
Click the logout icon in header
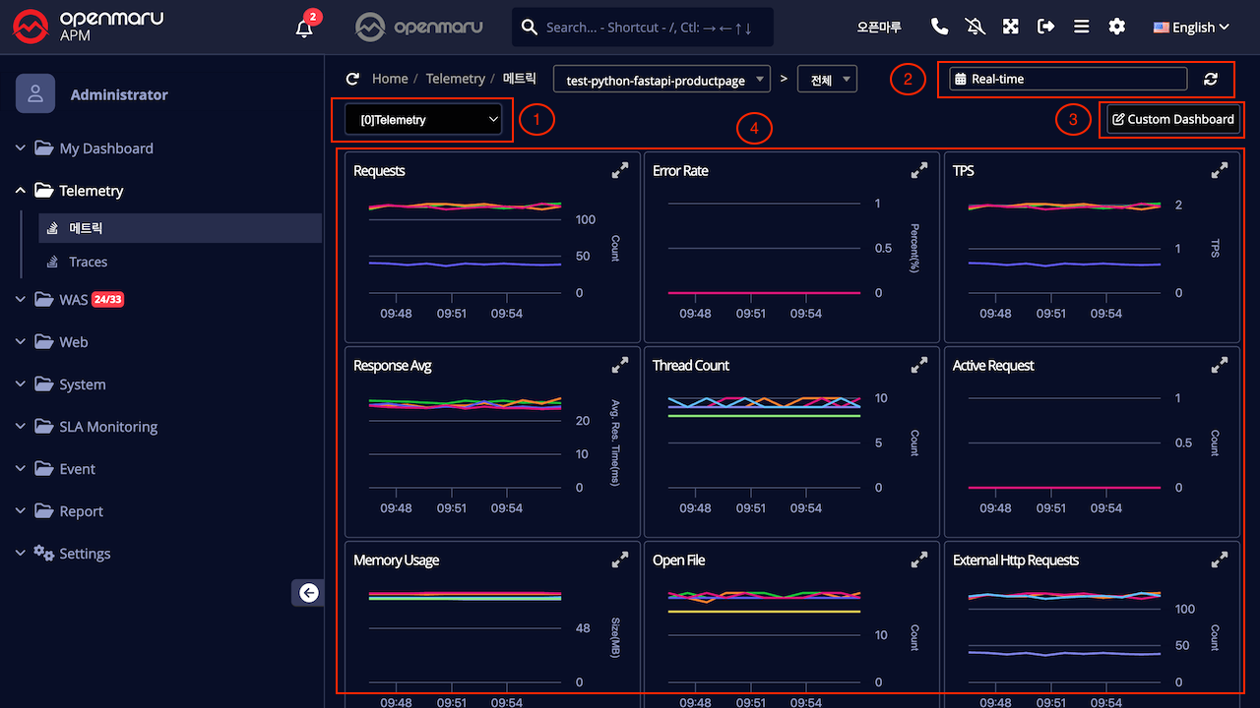coord(1045,28)
